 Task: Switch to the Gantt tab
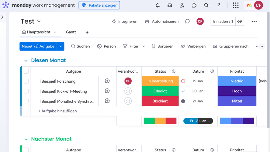[x=71, y=32]
